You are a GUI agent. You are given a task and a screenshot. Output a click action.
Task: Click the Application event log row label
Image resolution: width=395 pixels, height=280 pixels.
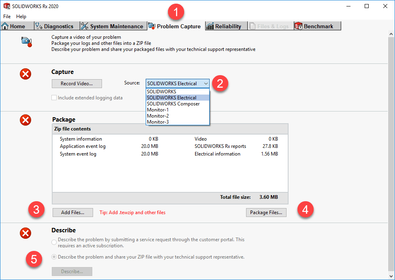(x=83, y=146)
